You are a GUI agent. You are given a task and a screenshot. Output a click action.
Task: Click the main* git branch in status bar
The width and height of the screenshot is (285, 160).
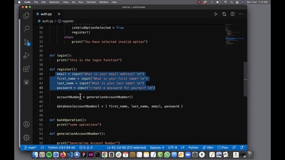(30, 148)
